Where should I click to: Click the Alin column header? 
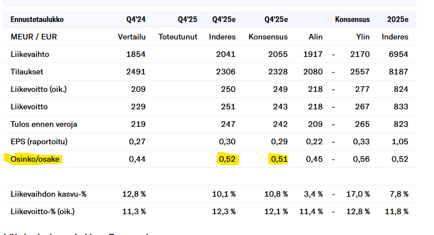315,37
